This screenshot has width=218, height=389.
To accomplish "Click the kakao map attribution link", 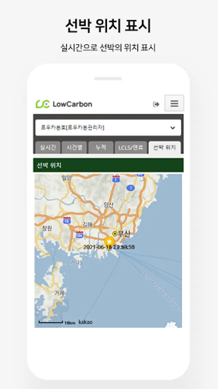I will [85, 322].
